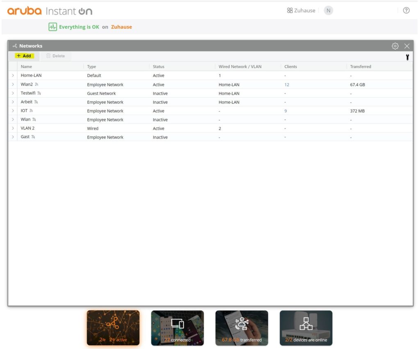
Task: Expand the IOT network row
Action: pos(13,111)
